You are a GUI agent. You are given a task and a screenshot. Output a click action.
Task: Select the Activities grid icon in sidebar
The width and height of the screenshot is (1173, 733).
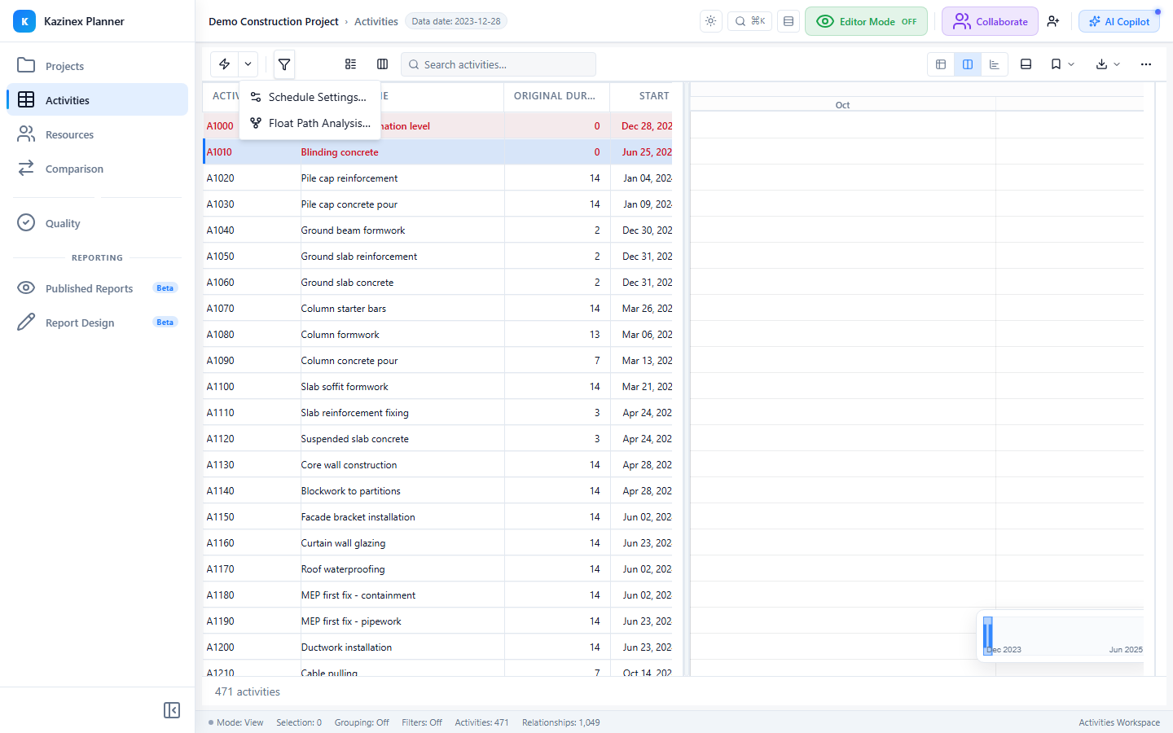click(x=26, y=99)
